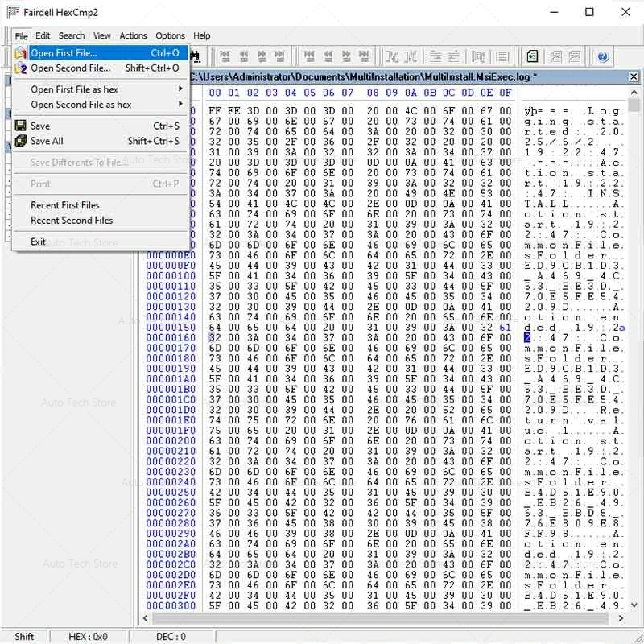644x644 pixels.
Task: Click 'Shift' status bar field
Action: [24, 637]
